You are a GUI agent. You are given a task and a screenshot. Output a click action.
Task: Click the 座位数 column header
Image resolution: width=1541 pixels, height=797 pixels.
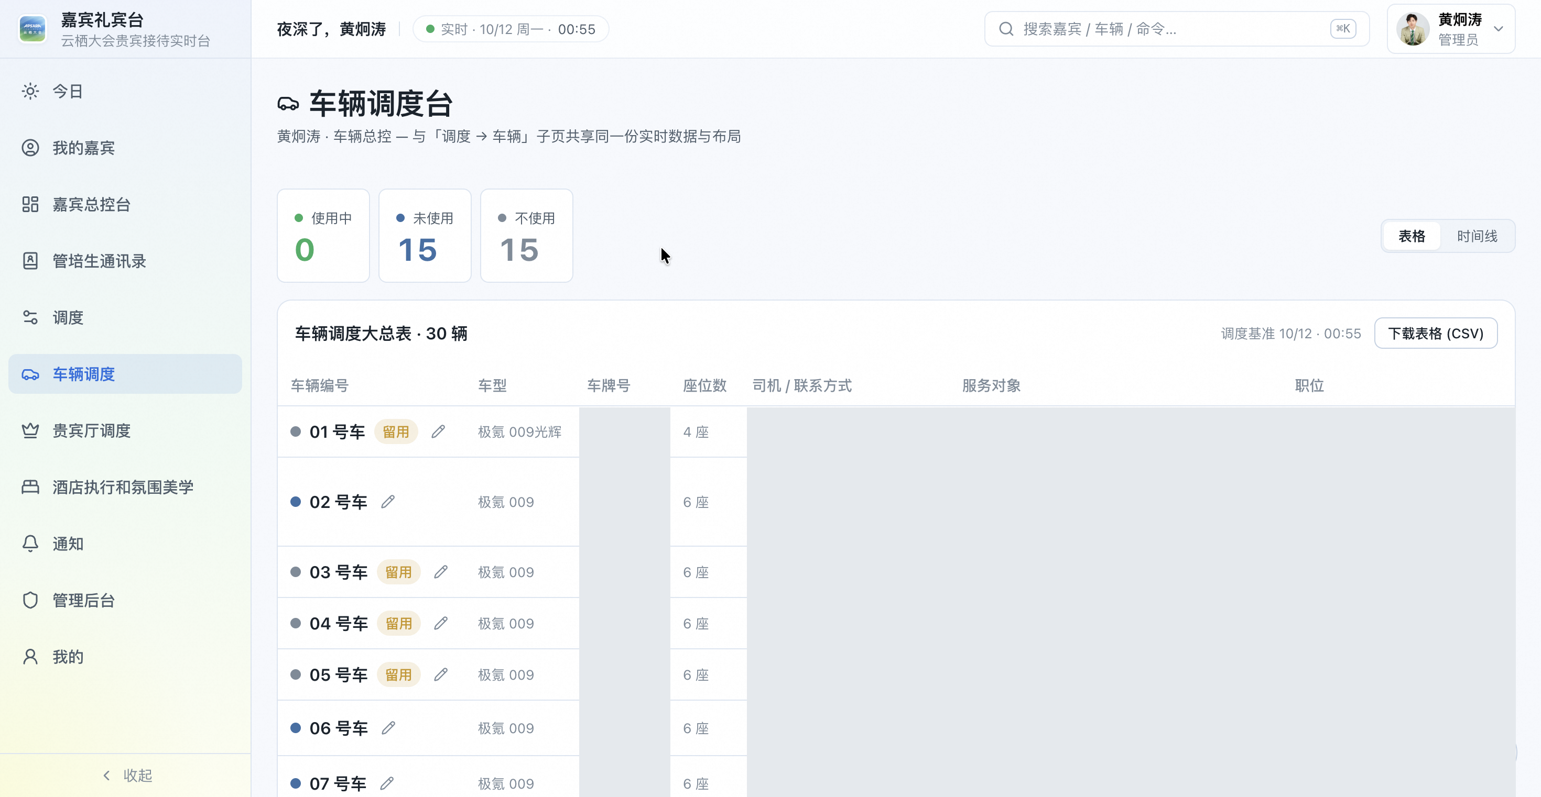click(x=704, y=386)
